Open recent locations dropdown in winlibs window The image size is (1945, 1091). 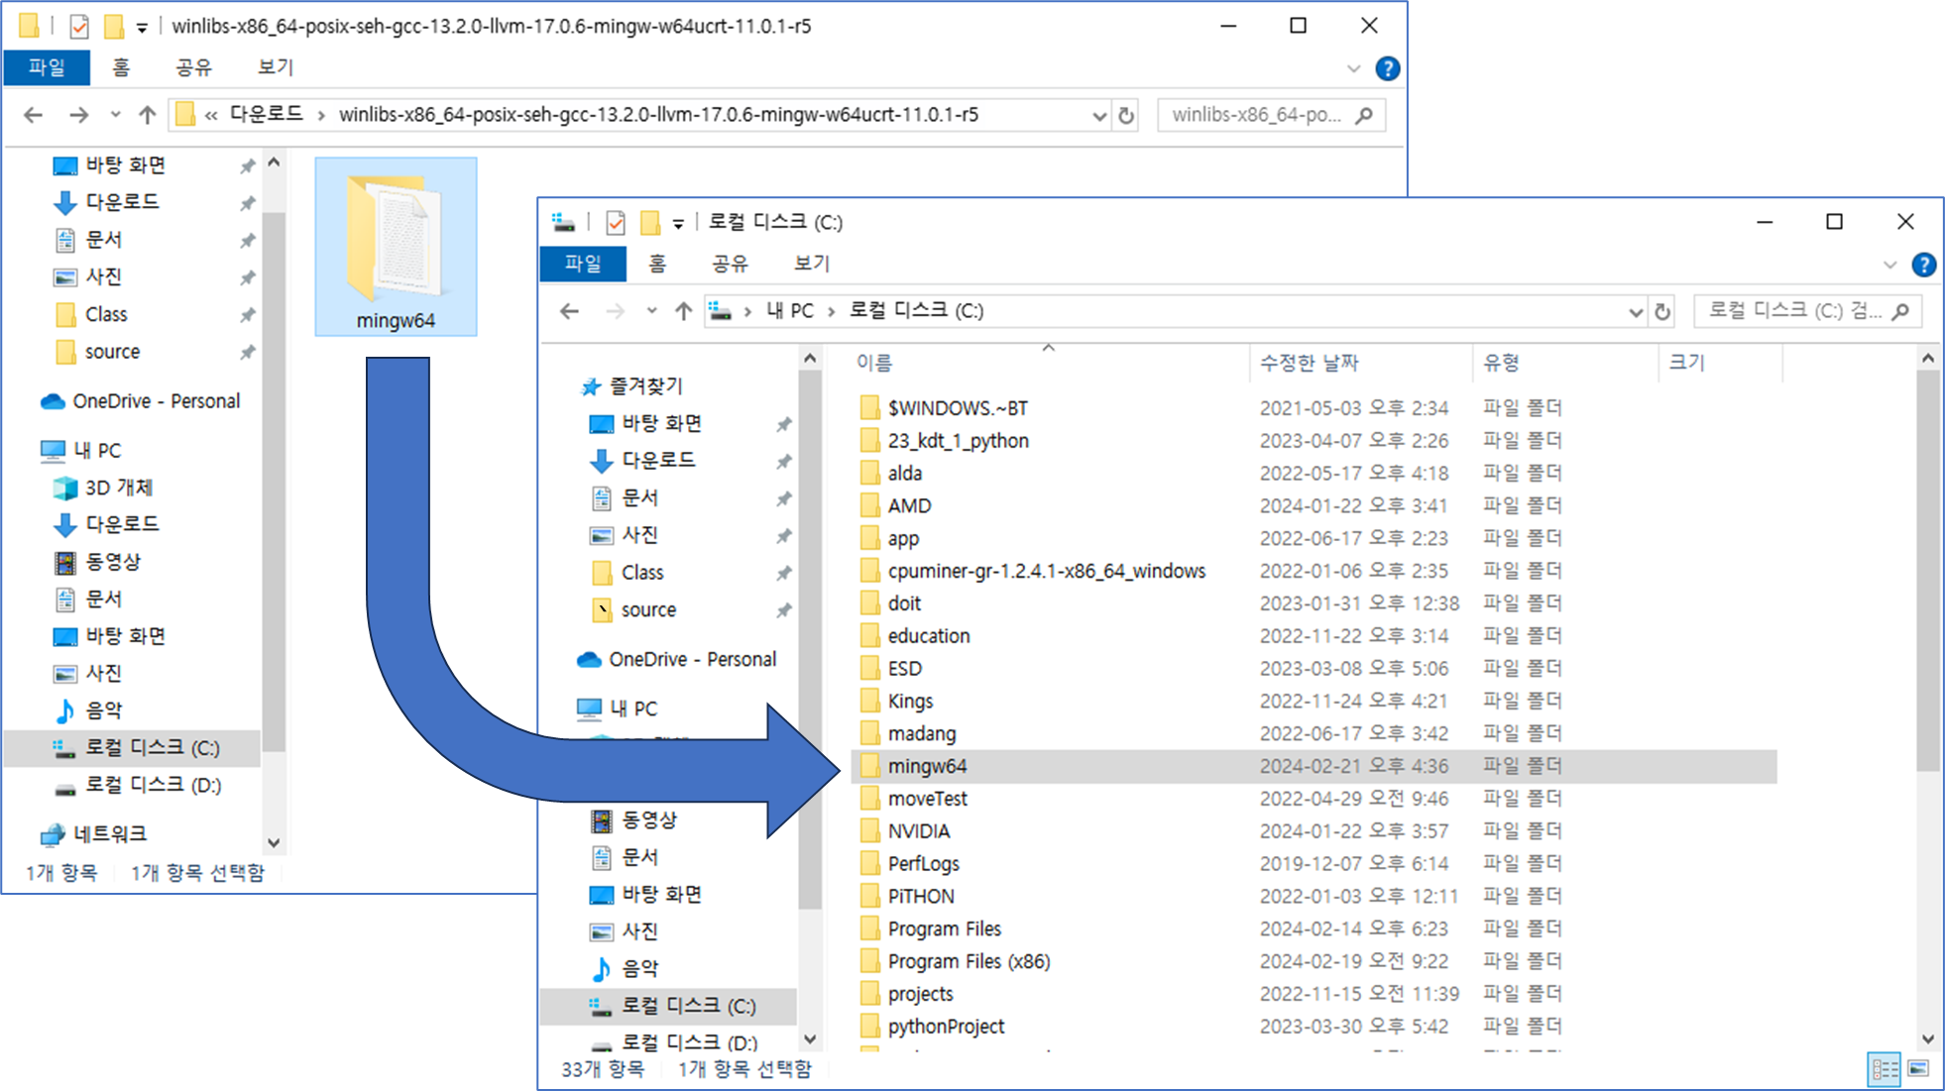click(115, 115)
